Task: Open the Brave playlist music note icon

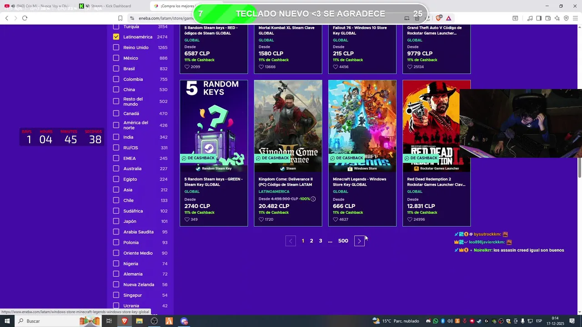Action: pos(530,18)
